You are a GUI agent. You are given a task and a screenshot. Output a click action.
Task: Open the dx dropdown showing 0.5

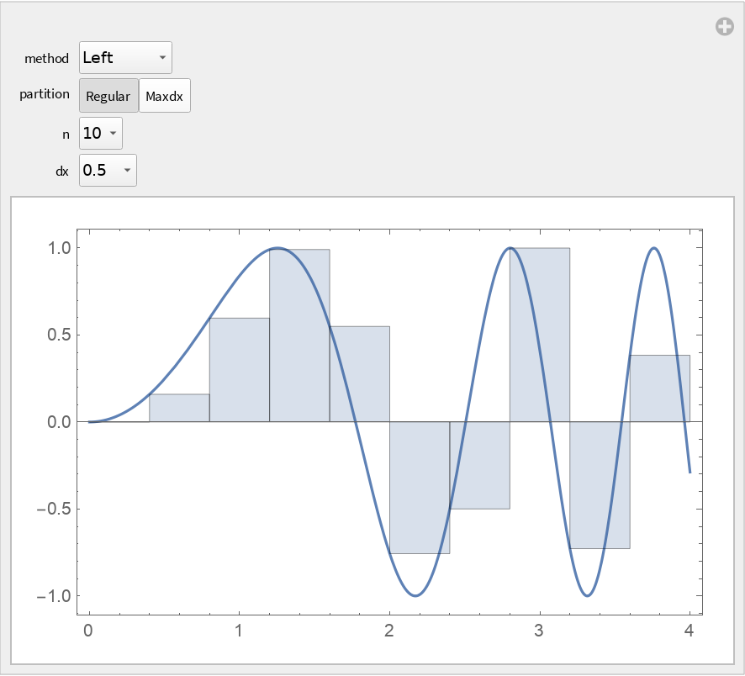(107, 171)
